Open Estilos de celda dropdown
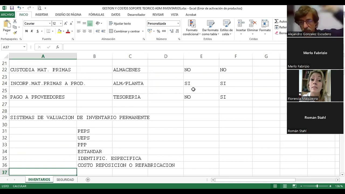Screen dimensions: 345x194 226,28
